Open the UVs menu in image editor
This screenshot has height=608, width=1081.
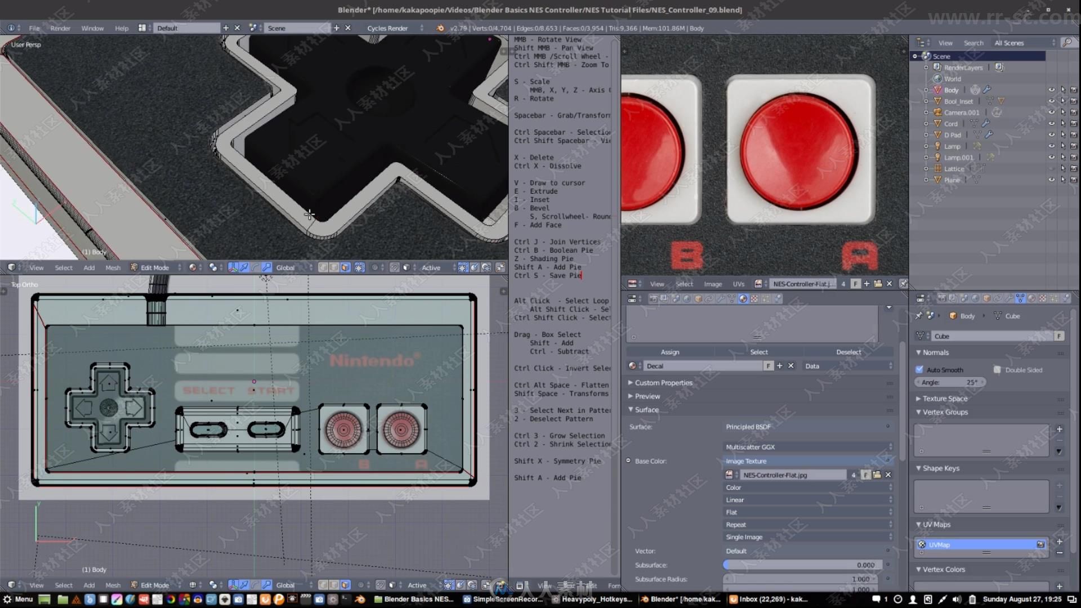(738, 284)
